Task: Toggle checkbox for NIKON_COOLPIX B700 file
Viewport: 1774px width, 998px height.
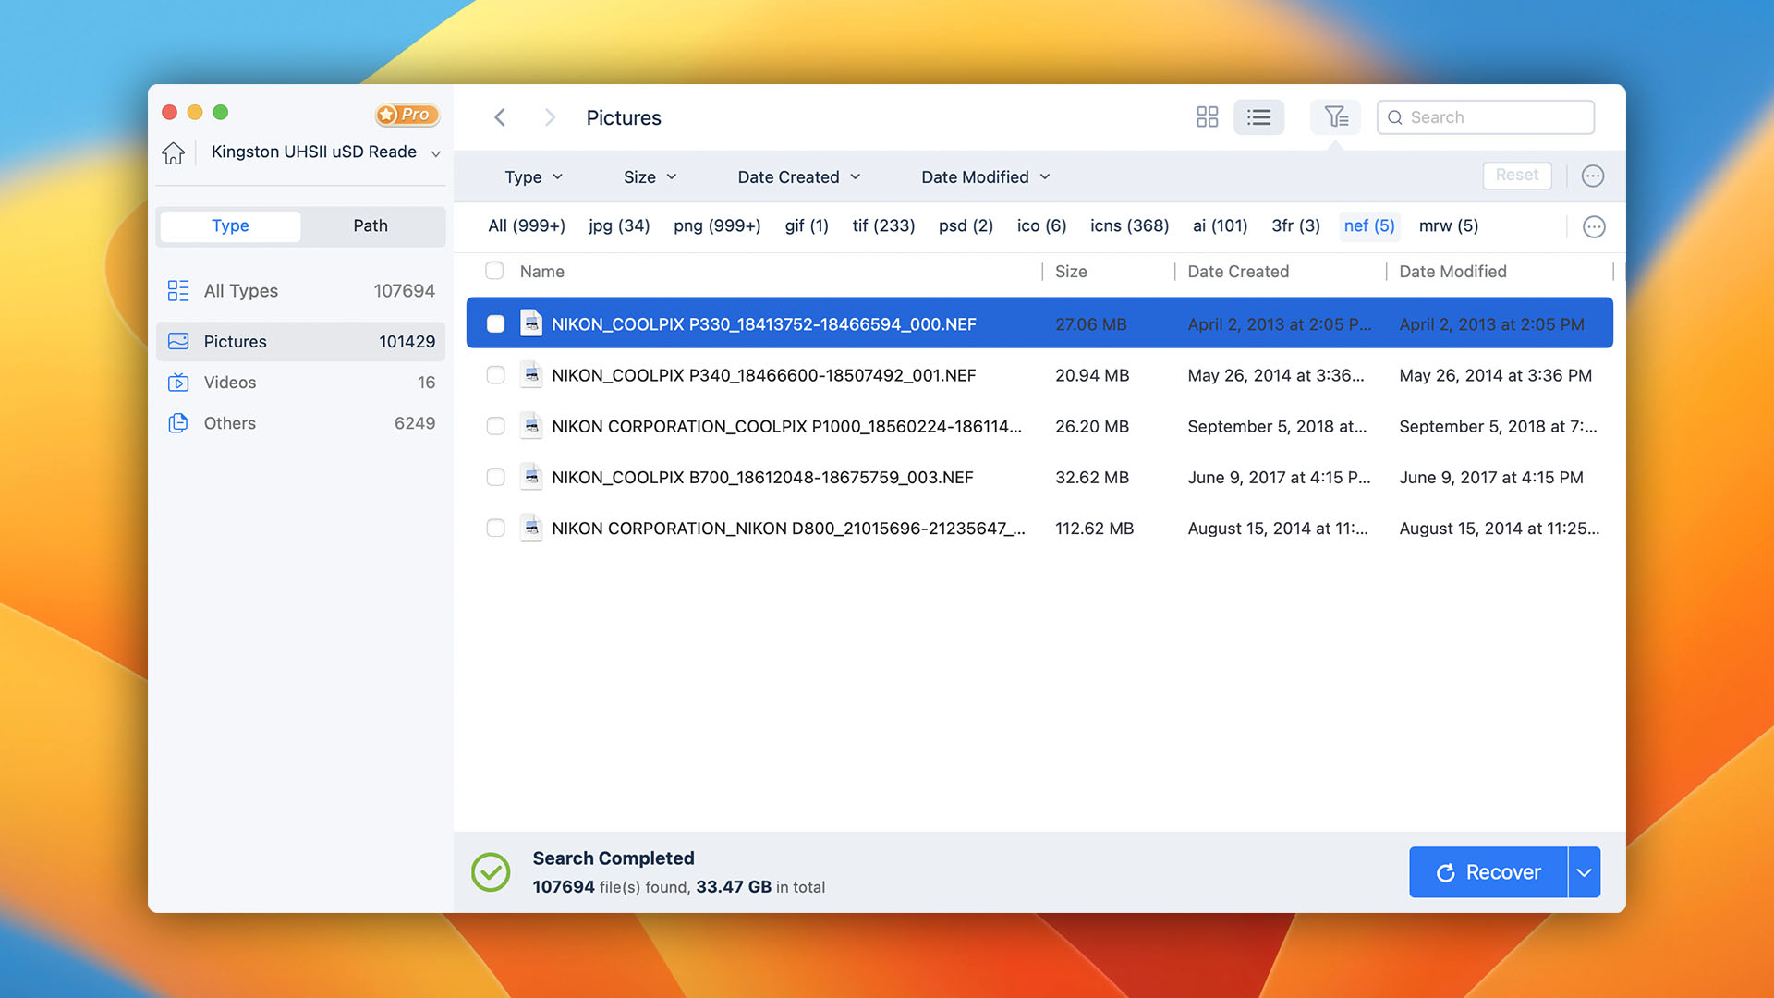Action: [x=494, y=477]
